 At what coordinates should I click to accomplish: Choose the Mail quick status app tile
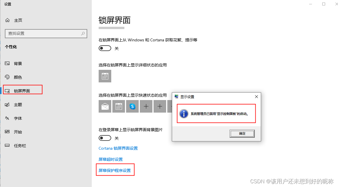point(105,106)
